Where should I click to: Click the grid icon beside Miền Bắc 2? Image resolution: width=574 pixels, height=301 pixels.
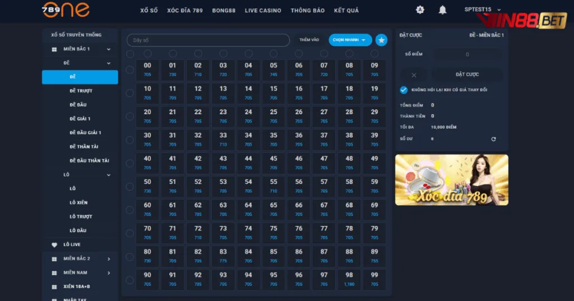[54, 258]
